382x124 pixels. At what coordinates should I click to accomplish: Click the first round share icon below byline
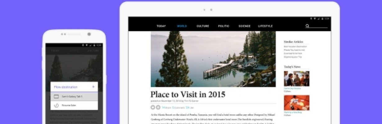pyautogui.click(x=153, y=107)
